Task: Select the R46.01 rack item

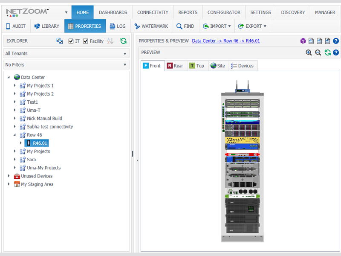Action: (37, 143)
